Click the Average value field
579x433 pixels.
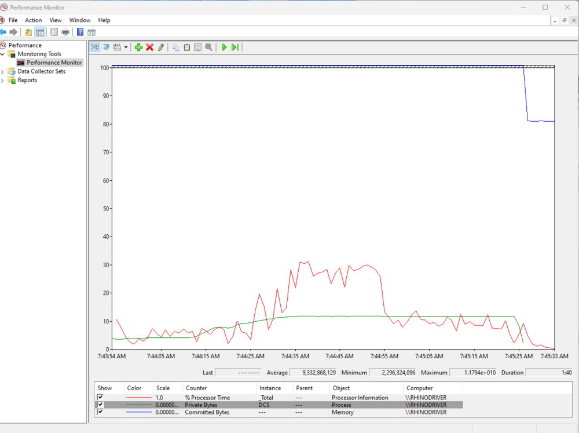[x=313, y=372]
